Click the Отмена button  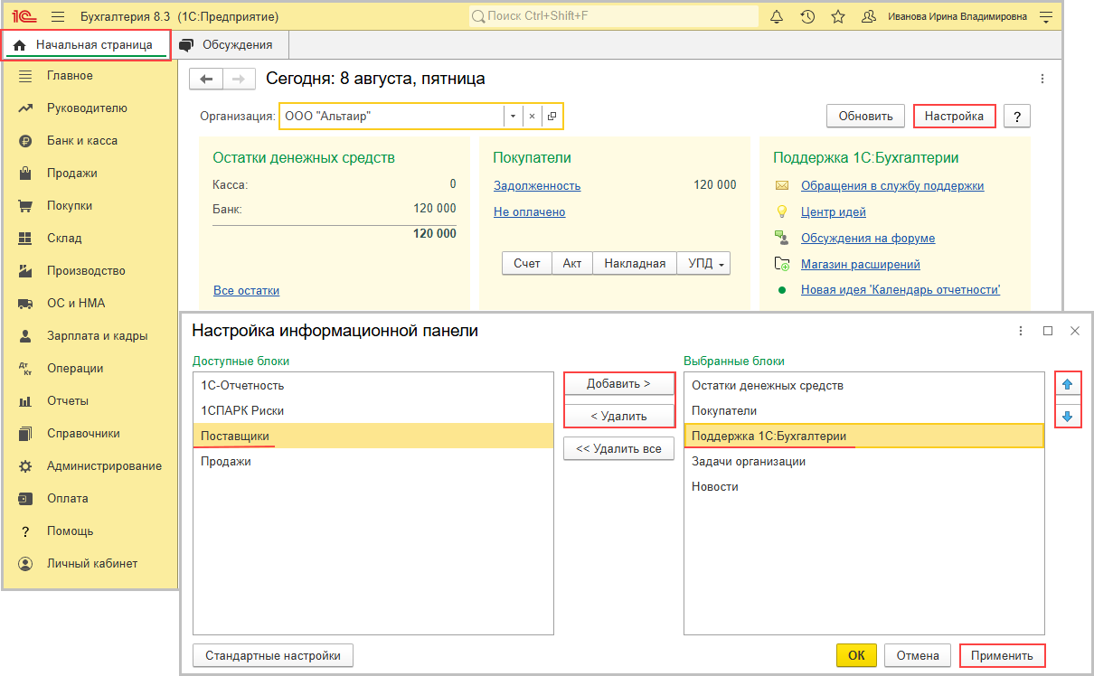click(x=918, y=656)
